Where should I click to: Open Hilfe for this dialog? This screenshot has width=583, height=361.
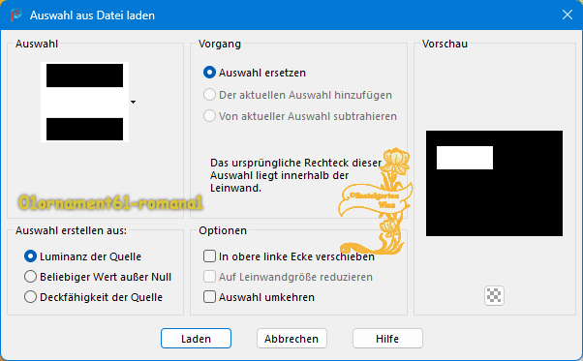(x=387, y=339)
